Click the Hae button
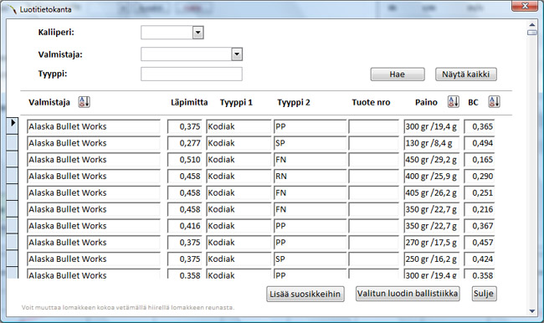The width and height of the screenshot is (544, 323). (x=398, y=74)
